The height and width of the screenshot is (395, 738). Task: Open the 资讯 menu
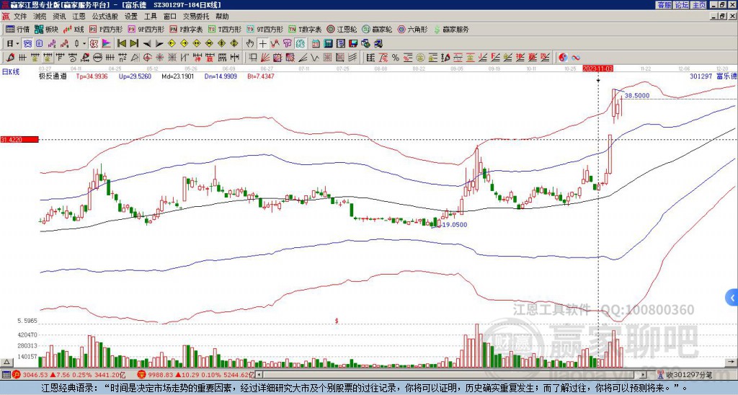coord(59,17)
